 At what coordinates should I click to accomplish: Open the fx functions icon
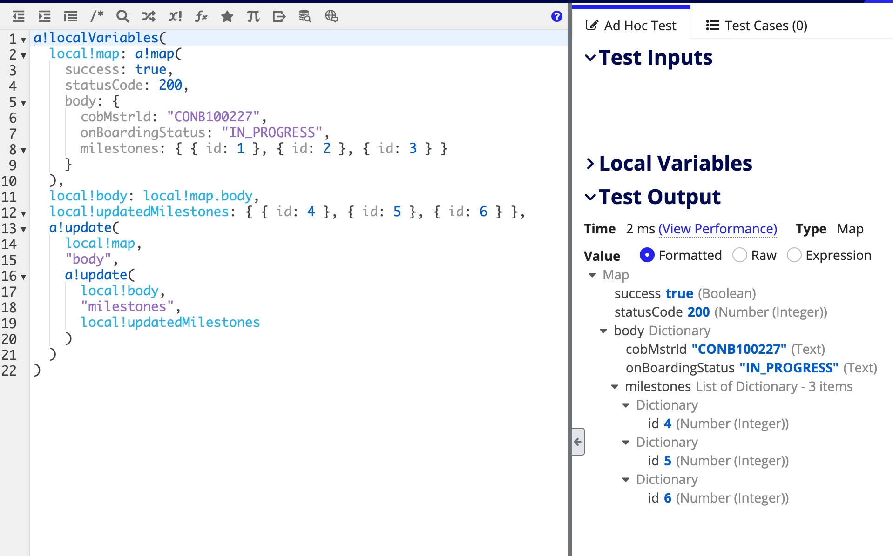coord(201,17)
